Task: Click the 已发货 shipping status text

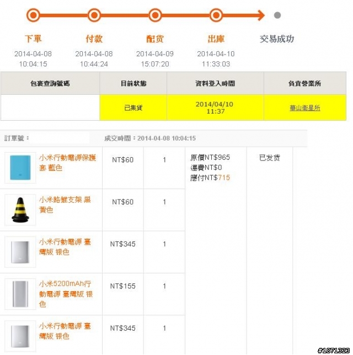Action: click(x=269, y=158)
